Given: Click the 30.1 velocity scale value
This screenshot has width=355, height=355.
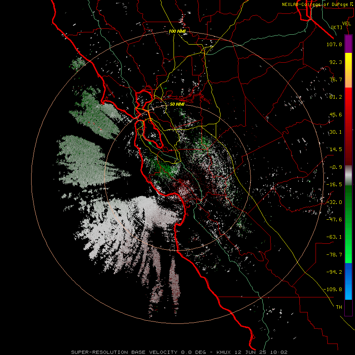Looking at the screenshot, I should [x=336, y=132].
